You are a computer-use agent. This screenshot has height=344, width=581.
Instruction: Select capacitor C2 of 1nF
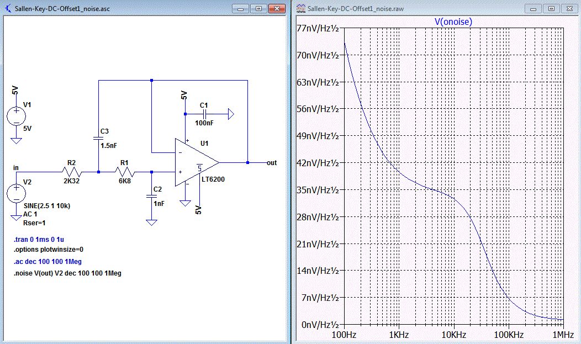coord(150,195)
